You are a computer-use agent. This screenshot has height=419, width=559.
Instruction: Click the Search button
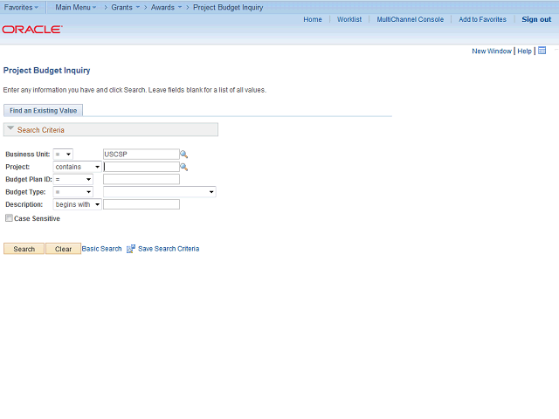(x=24, y=249)
